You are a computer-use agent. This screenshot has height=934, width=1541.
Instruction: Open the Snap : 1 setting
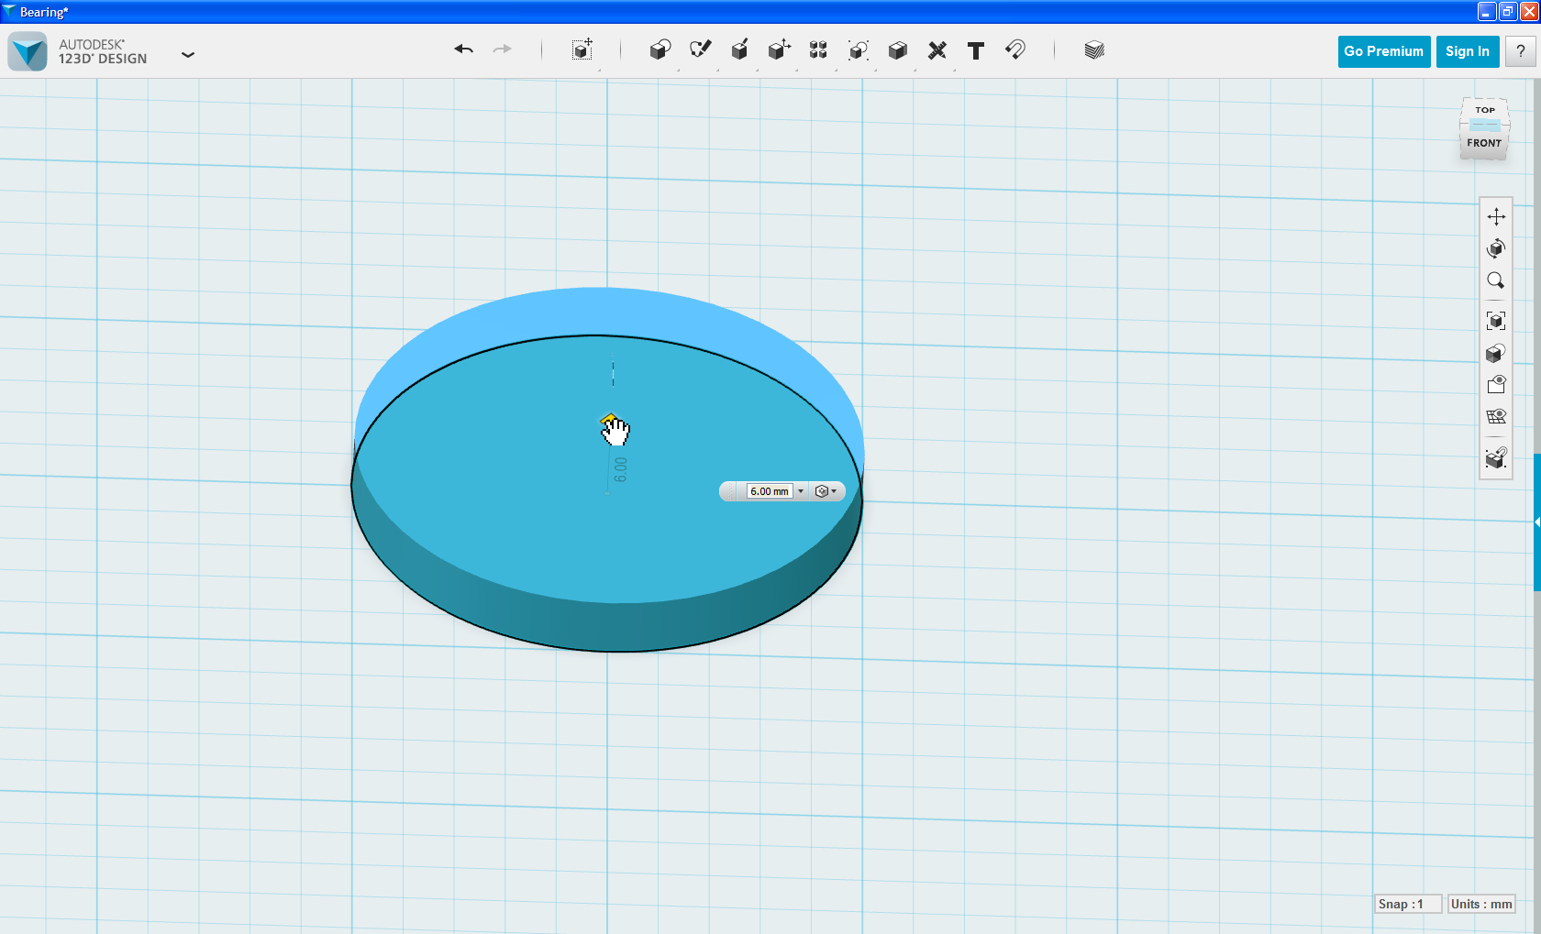[x=1408, y=904]
